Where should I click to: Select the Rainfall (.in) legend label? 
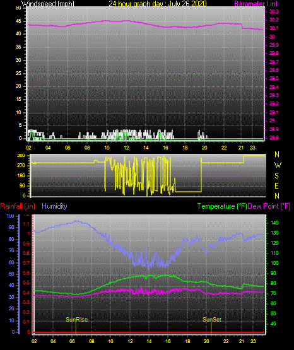click(18, 206)
